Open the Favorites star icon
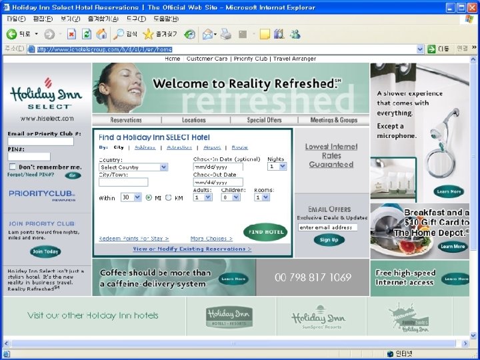The width and height of the screenshot is (480, 360). [148, 34]
